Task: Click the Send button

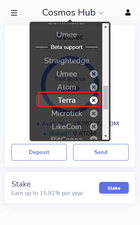Action: pyautogui.click(x=101, y=152)
